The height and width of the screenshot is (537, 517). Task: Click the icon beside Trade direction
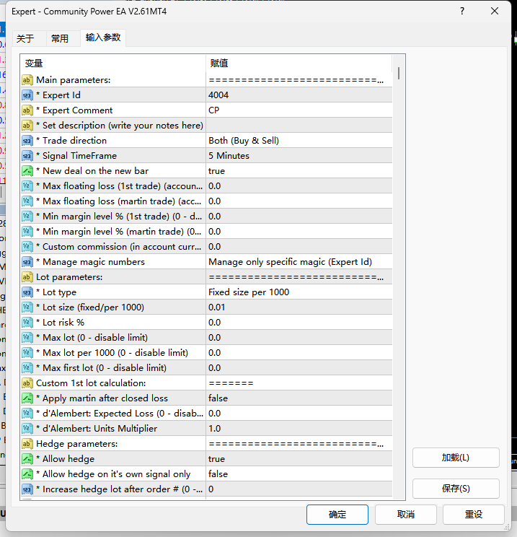click(27, 141)
